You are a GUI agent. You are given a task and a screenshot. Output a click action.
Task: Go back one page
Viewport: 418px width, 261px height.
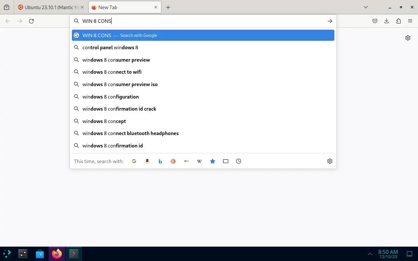click(x=8, y=21)
